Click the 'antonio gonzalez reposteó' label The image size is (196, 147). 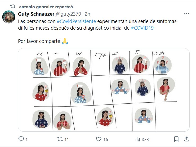coord(46,6)
